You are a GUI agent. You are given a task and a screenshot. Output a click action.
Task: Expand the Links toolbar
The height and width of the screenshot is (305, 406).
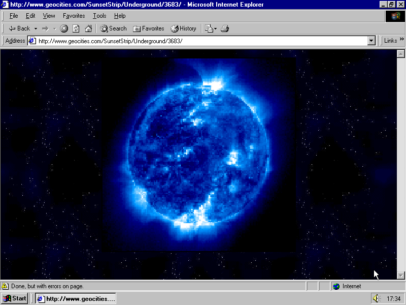point(393,41)
